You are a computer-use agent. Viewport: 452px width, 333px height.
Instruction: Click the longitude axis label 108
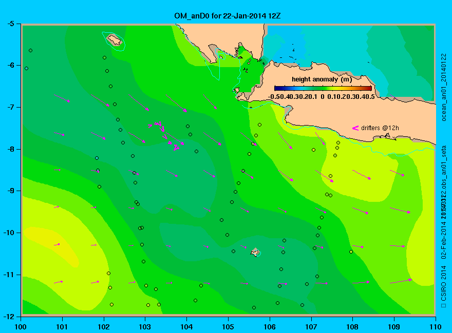coord(352,327)
